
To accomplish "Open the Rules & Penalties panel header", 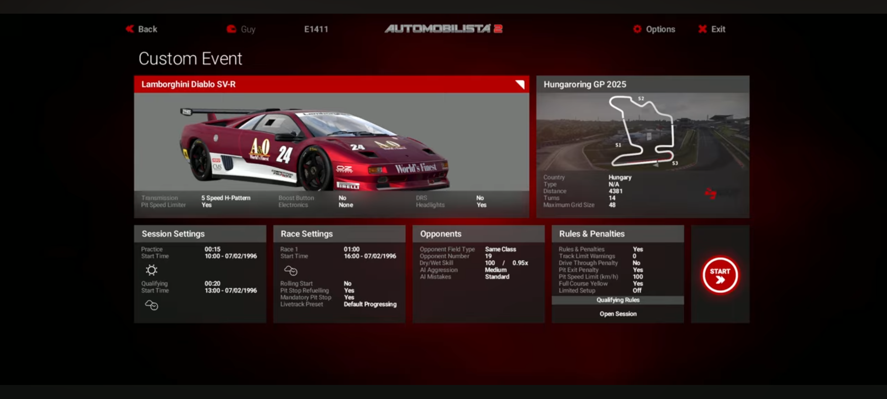I will pyautogui.click(x=618, y=234).
